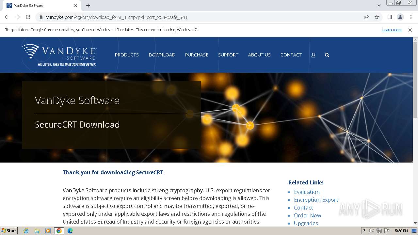Viewport: 418px width, 235px height.
Task: Click the browser forward arrow
Action: pyautogui.click(x=18, y=17)
